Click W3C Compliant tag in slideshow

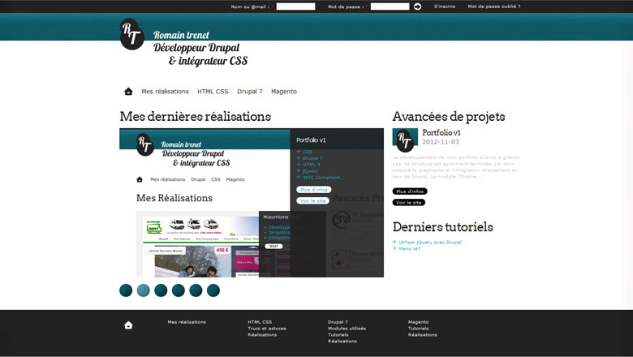[321, 178]
